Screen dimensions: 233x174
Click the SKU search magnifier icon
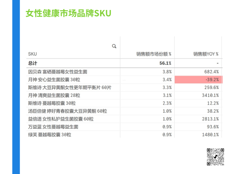pos(114,46)
